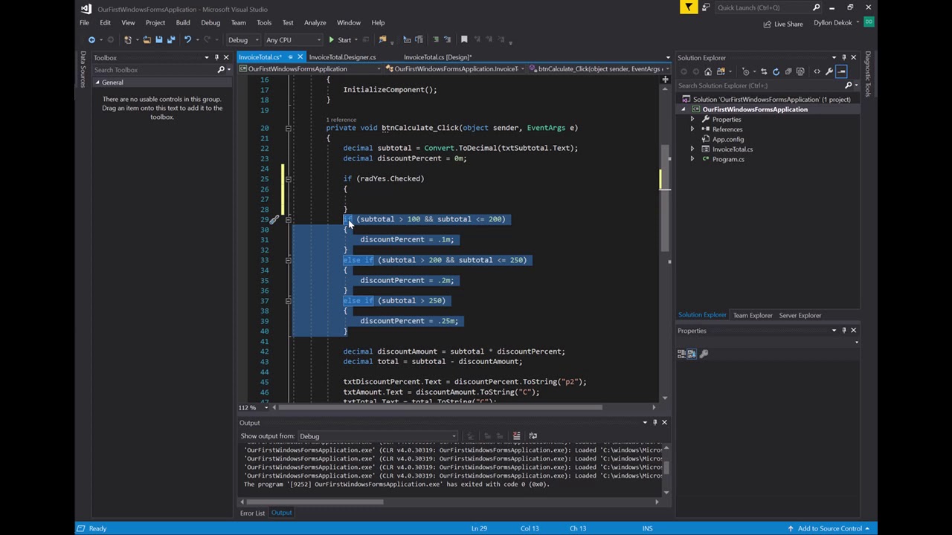Toggle Preview Selected Items in Solution Explorer
This screenshot has height=535, width=952.
(841, 71)
